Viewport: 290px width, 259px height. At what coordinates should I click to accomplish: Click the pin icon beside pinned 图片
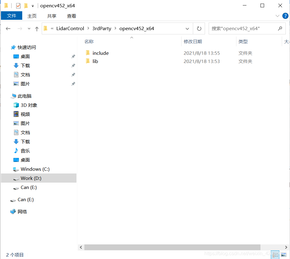73,84
